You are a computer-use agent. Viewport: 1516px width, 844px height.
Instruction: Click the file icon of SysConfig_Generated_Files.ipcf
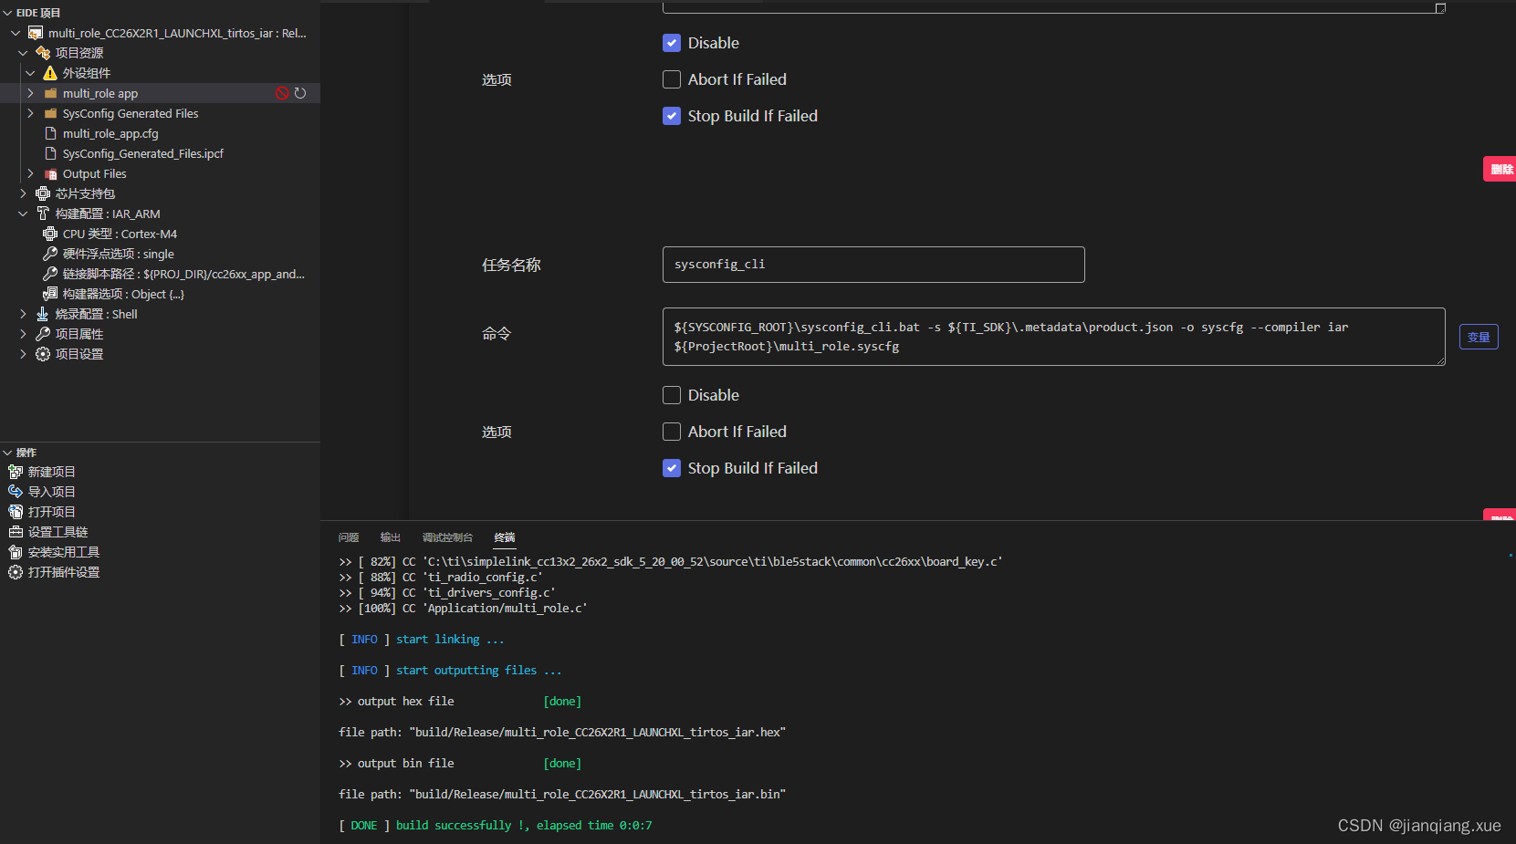[51, 153]
